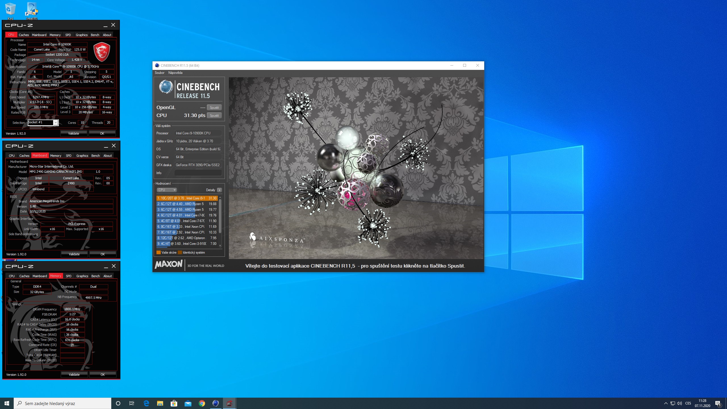Select ranking row 5 4C/8T Intel Core i7-6700
The width and height of the screenshot is (727, 409).
click(x=187, y=221)
